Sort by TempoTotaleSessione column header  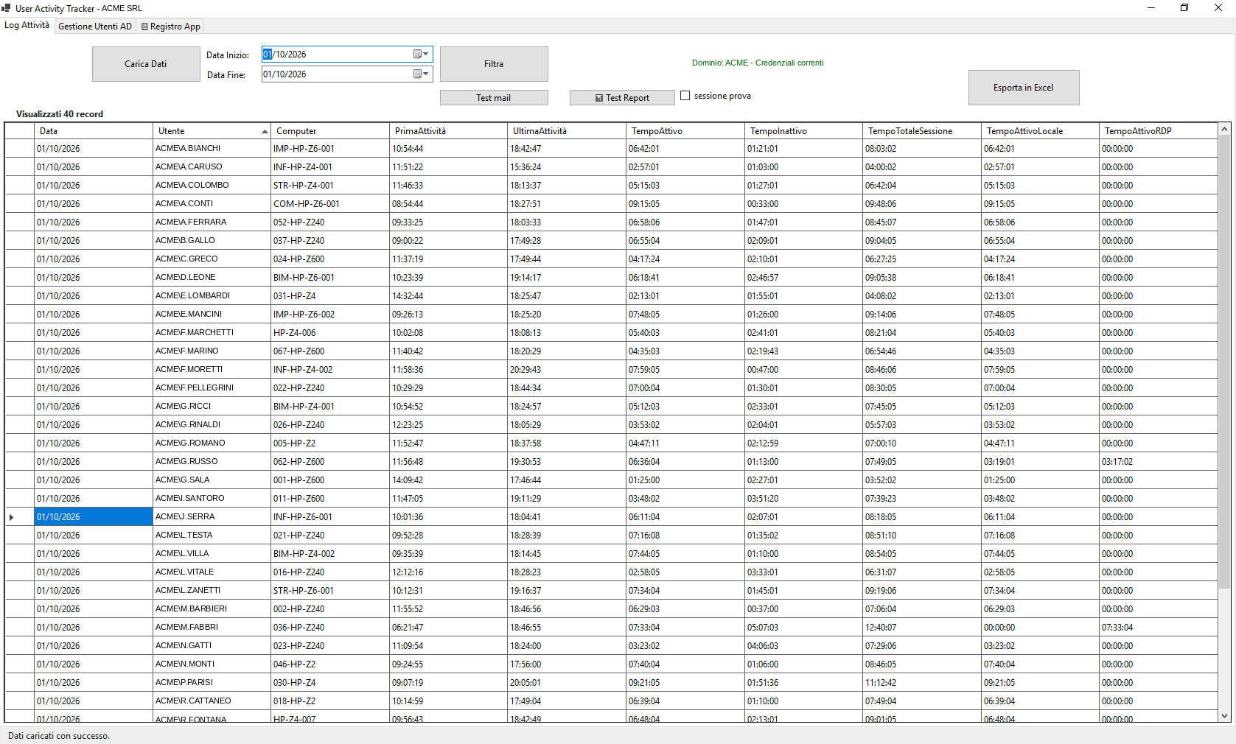point(922,131)
